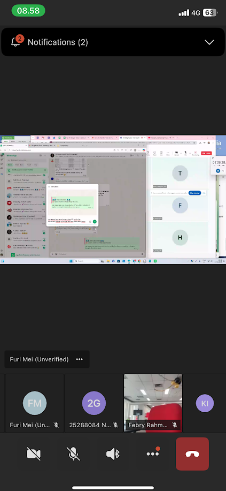Unmute the microphone

[x=73, y=454]
